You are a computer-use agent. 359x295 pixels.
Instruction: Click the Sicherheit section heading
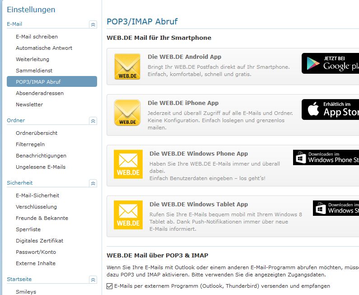(x=20, y=183)
